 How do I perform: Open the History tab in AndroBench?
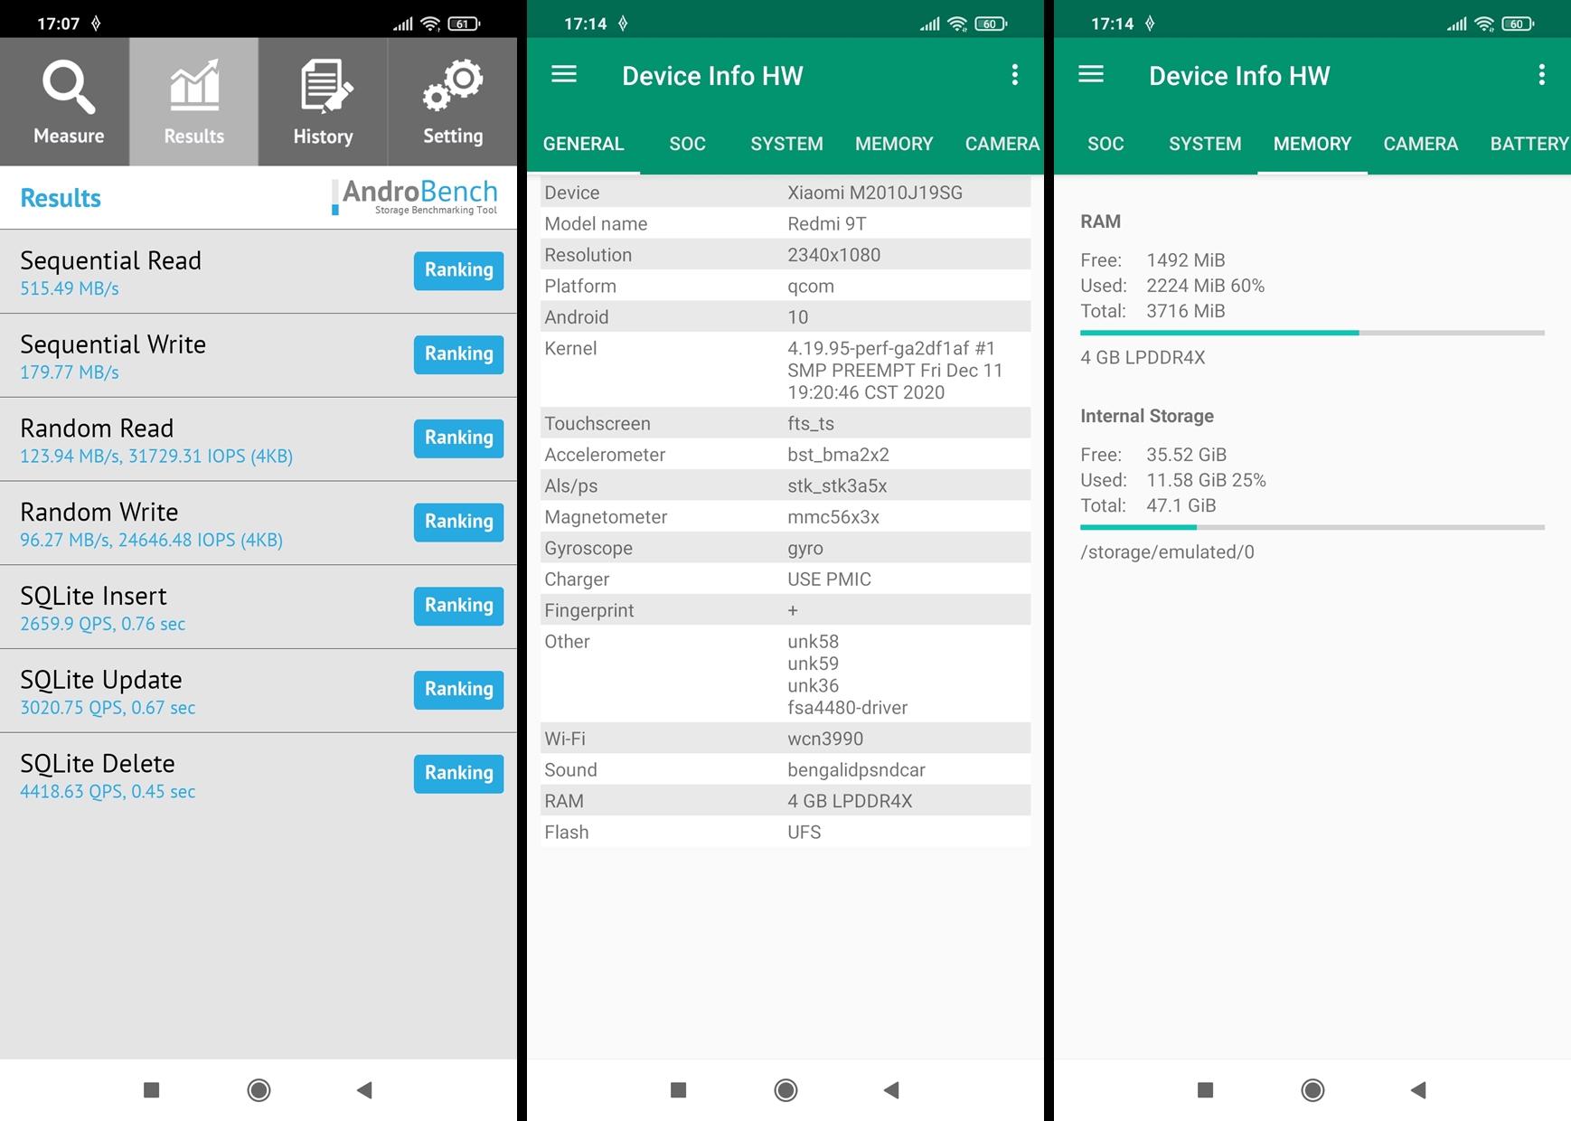point(323,101)
